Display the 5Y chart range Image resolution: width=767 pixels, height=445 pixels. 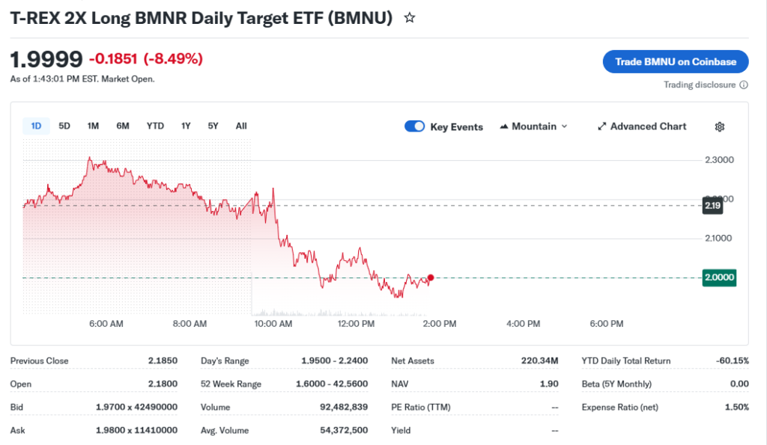click(213, 126)
